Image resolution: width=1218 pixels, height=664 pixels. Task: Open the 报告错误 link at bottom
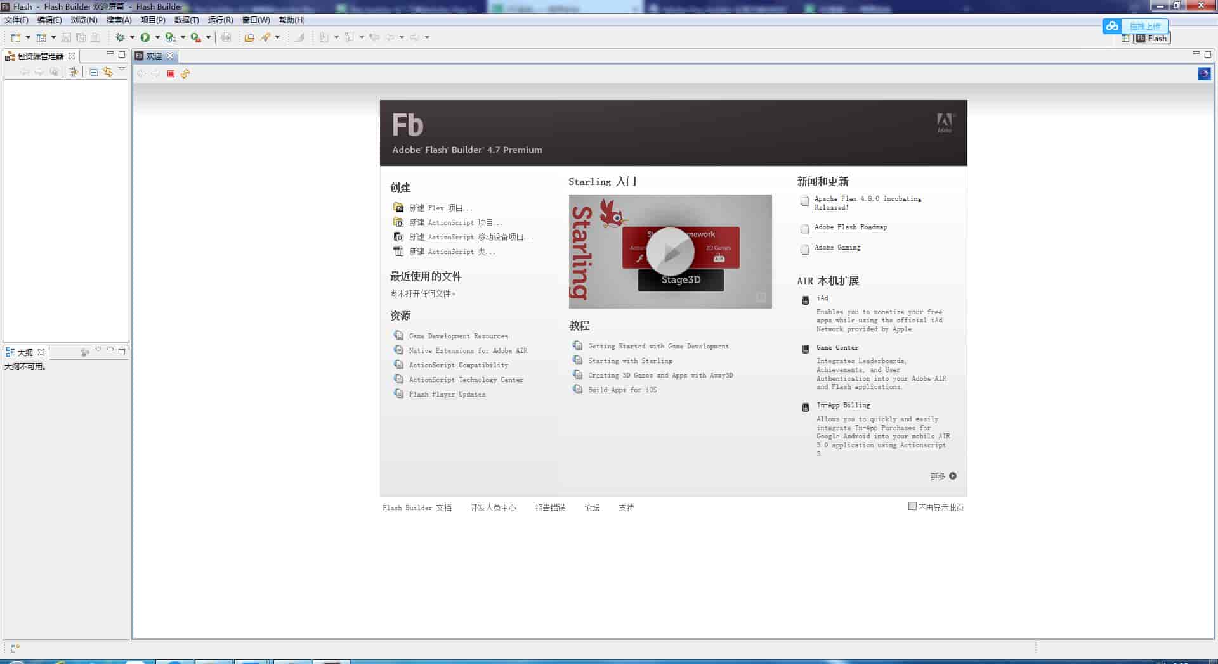click(549, 508)
